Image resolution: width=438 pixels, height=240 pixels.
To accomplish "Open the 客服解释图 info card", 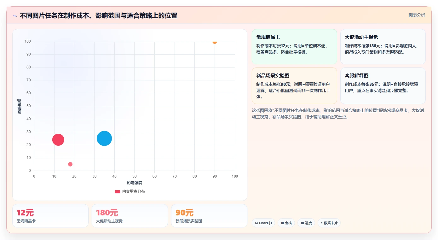I will coord(383,86).
